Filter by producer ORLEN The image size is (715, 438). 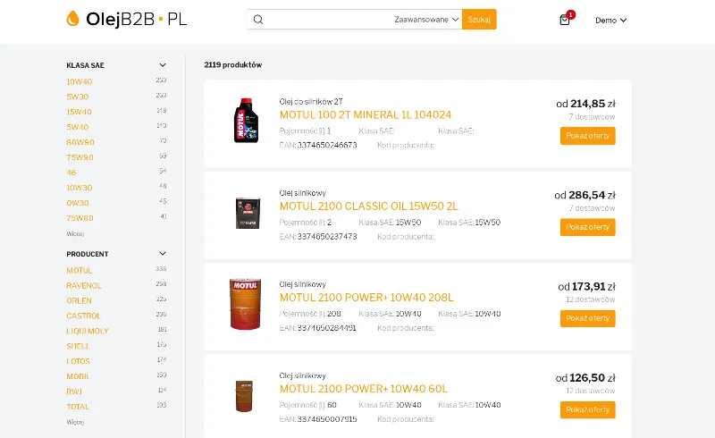[79, 300]
